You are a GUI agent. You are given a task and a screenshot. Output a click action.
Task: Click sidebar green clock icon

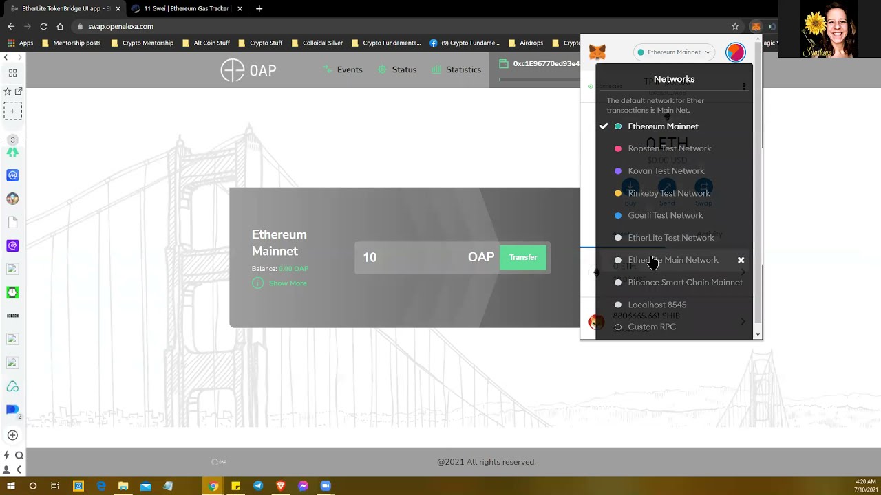point(12,292)
